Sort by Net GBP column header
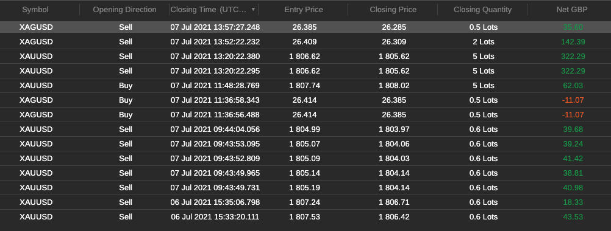611x231 pixels. point(572,10)
